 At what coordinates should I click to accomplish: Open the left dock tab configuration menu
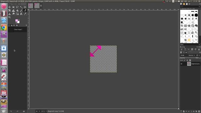click(x=26, y=25)
